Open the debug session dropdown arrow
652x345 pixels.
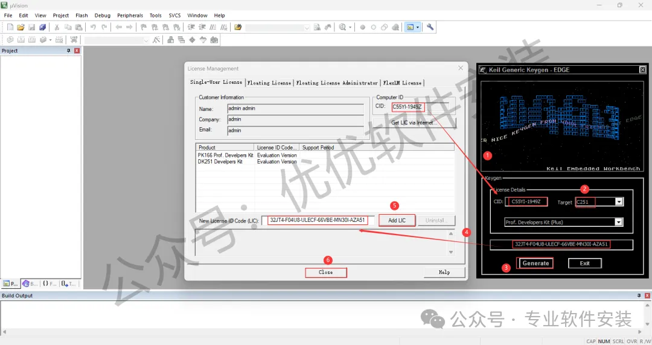(350, 27)
